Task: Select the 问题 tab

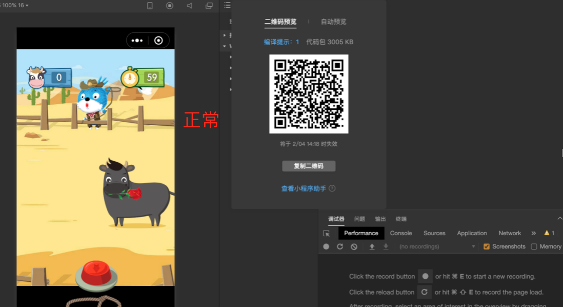Action: coord(359,219)
